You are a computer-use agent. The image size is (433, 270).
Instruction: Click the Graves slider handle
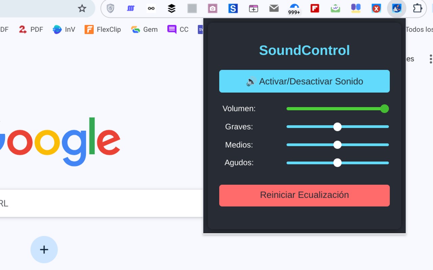click(337, 127)
